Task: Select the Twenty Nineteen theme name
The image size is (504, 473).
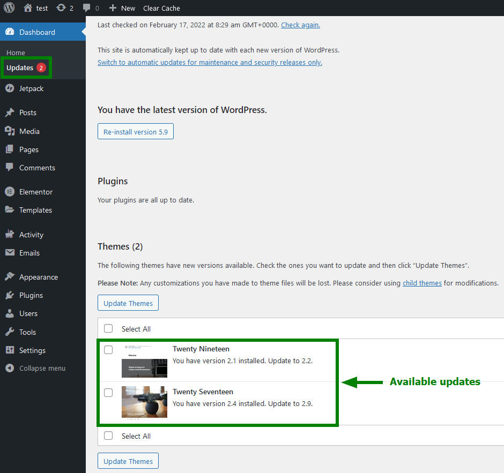Action: point(201,349)
